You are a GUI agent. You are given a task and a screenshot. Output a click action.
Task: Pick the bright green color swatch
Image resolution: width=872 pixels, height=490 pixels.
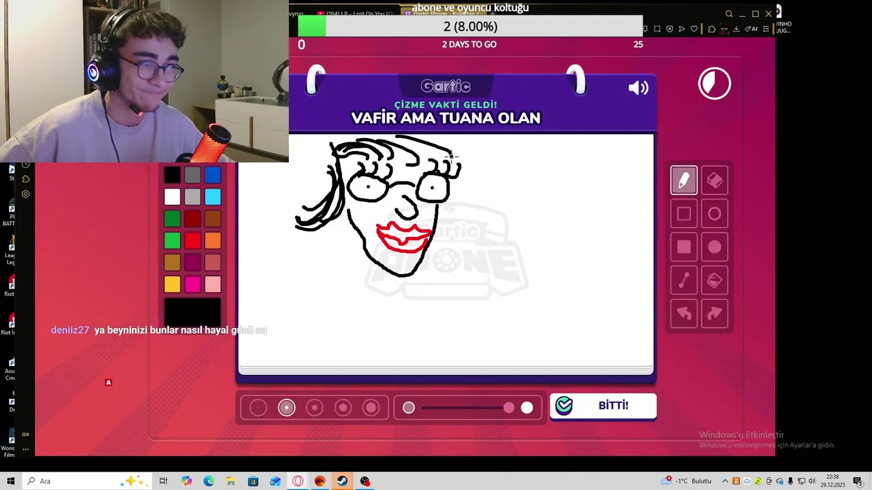click(172, 240)
